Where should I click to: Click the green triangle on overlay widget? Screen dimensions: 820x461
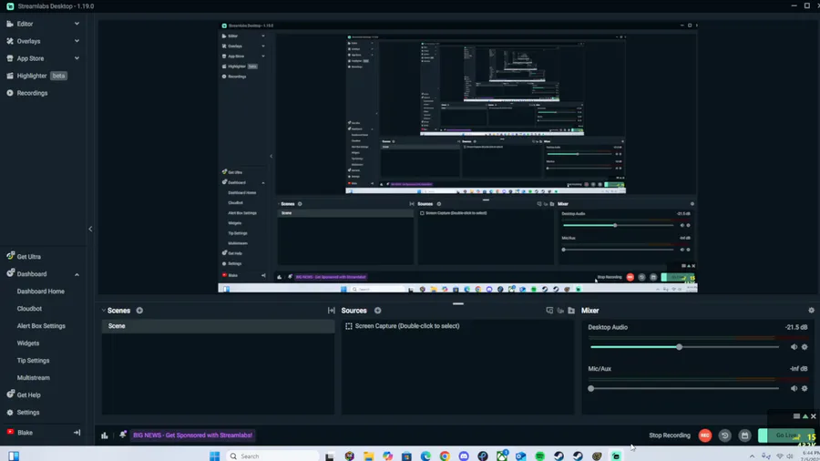805,416
